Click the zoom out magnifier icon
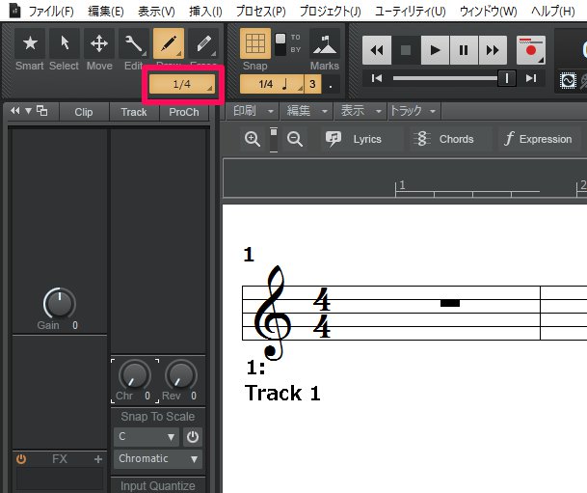587x493 pixels. 295,139
